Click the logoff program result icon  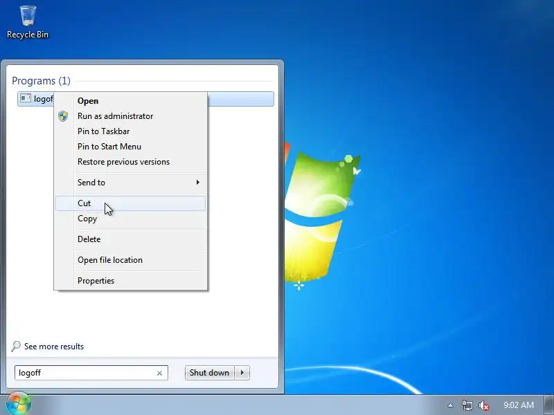pos(26,98)
